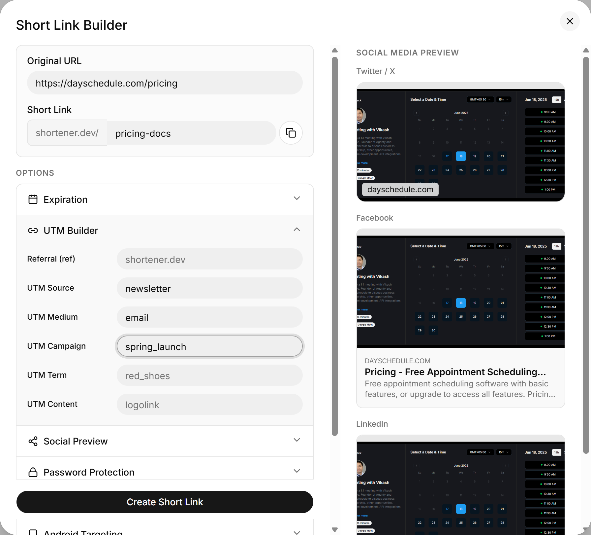Close the Short Link Builder dialog
The width and height of the screenshot is (591, 535).
point(570,21)
